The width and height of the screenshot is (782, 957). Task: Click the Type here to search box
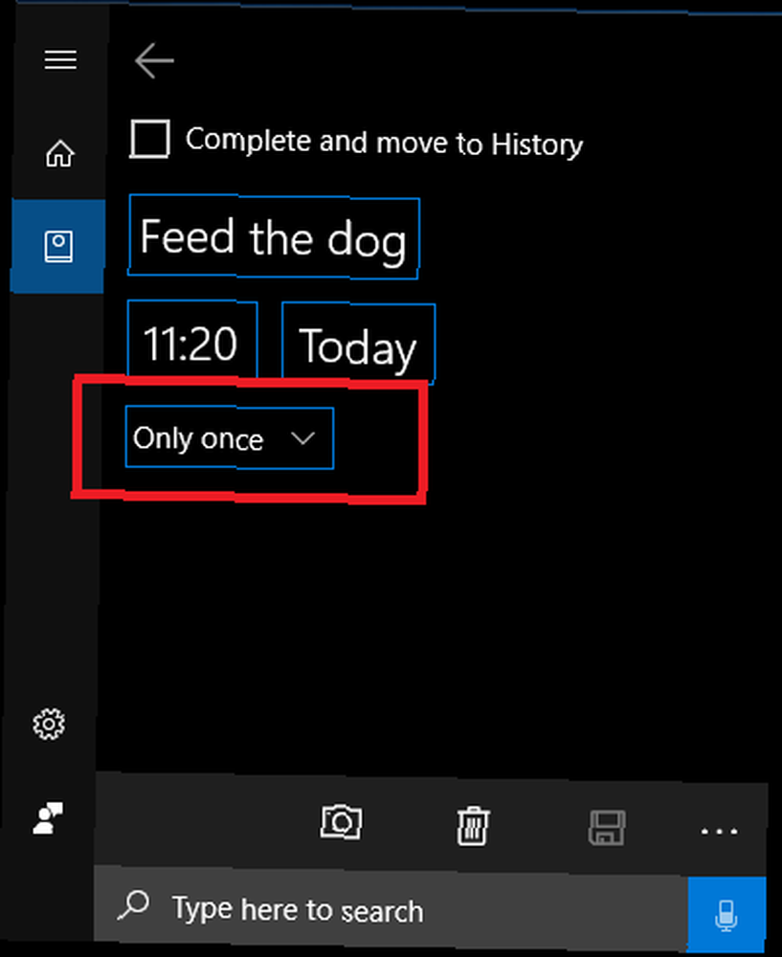(x=391, y=909)
